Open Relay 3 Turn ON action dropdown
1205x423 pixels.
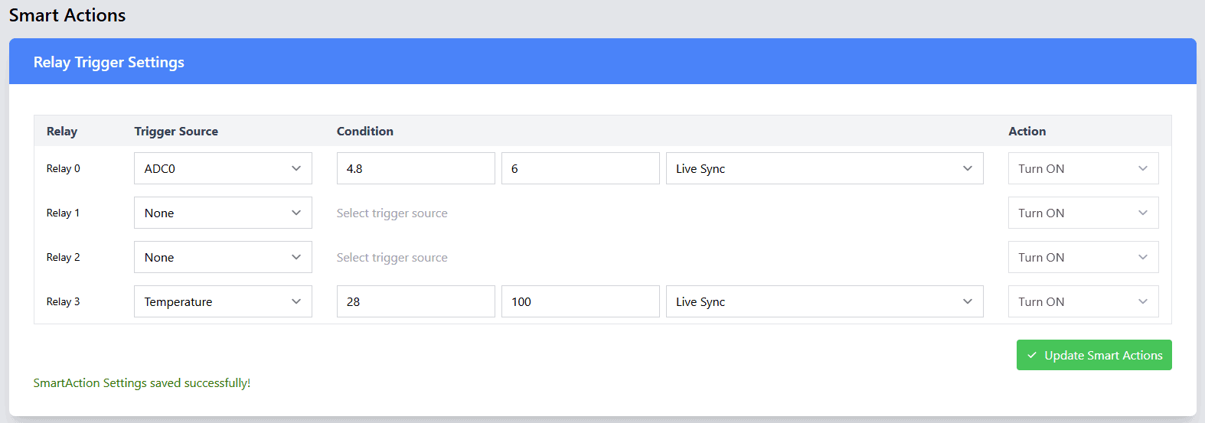click(1083, 301)
